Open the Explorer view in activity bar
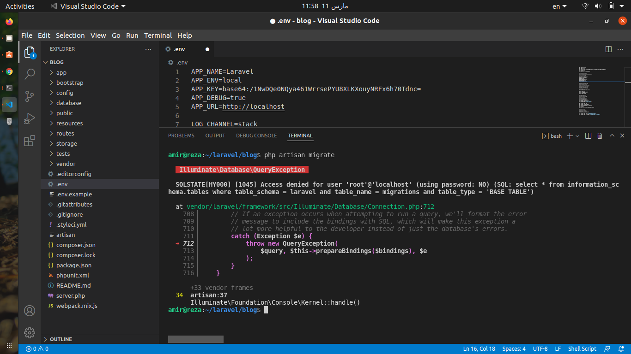631x354 pixels. click(x=30, y=52)
